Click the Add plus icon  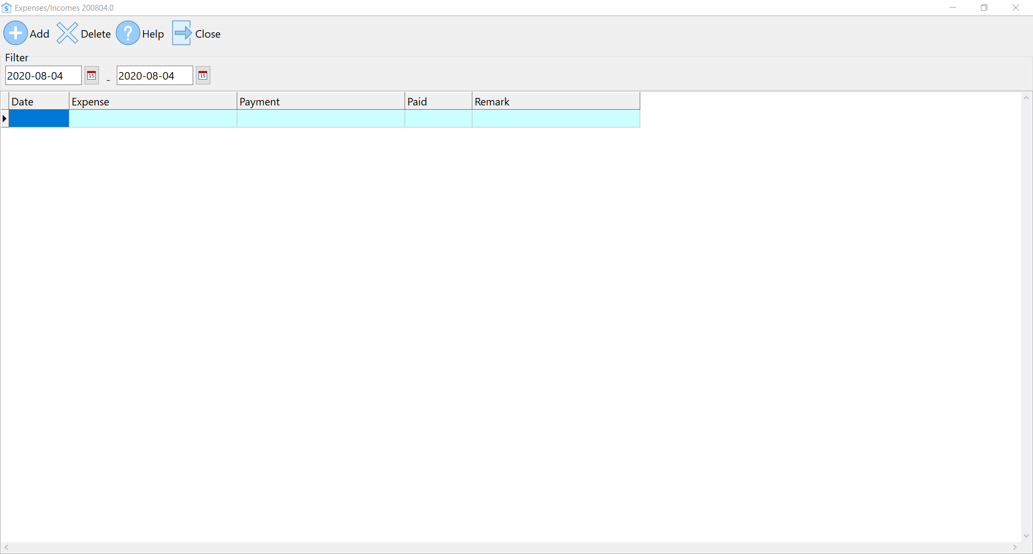16,33
